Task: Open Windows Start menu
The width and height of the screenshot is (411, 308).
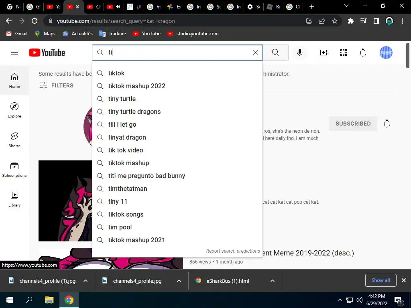Action: point(10,300)
